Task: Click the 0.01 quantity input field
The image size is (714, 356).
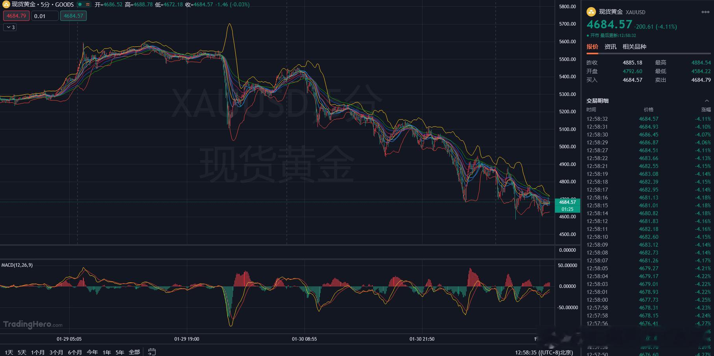Action: tap(44, 16)
